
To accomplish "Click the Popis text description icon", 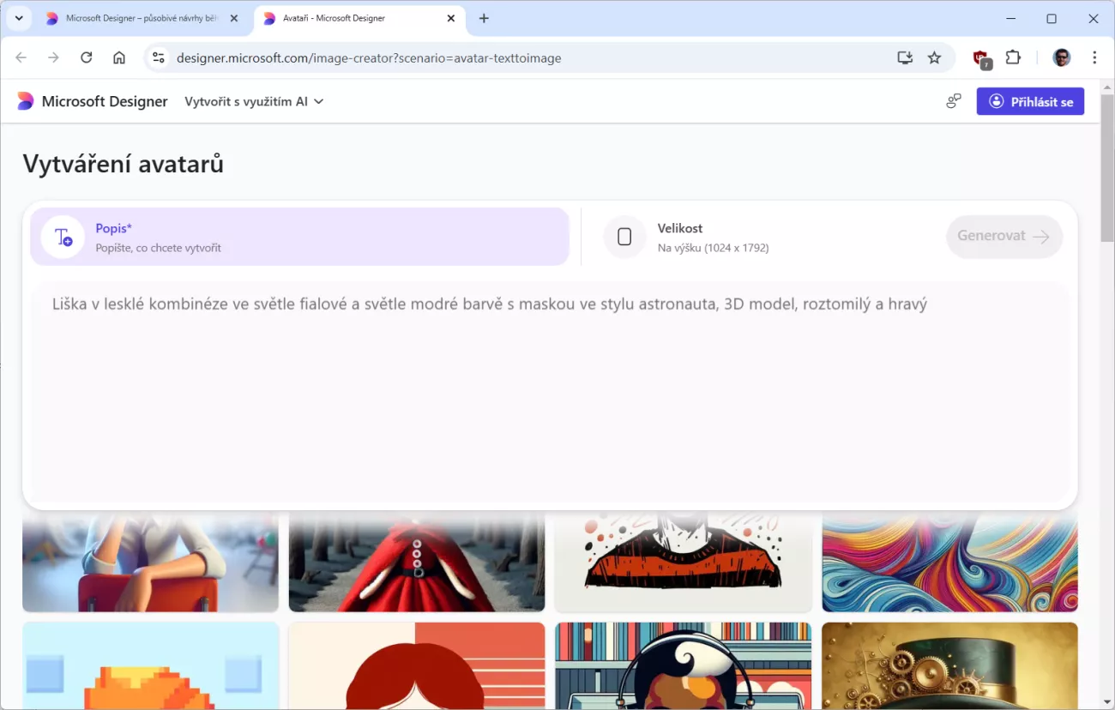I will [63, 238].
